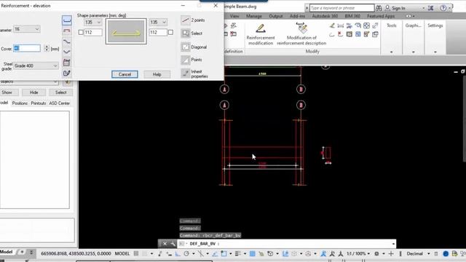Open the Decimal units dropdown
The image size is (466, 262).
[x=418, y=254]
